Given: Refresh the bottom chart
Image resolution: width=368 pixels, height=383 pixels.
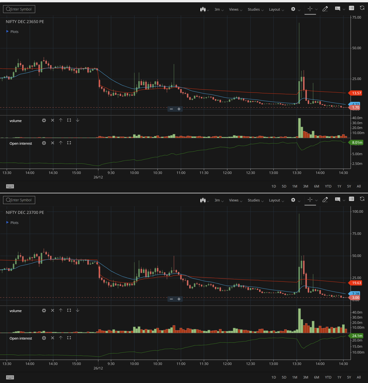Looking at the screenshot, I should [x=362, y=199].
